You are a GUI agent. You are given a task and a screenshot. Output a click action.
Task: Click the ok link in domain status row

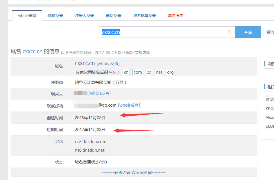(x=103, y=162)
